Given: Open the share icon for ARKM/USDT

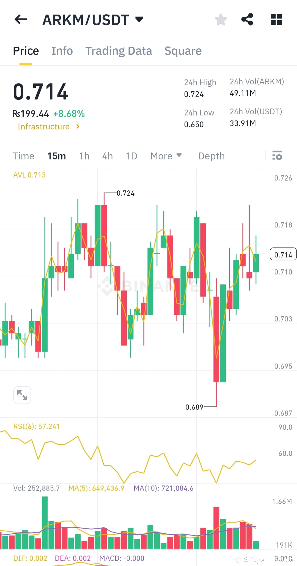Looking at the screenshot, I should 247,19.
